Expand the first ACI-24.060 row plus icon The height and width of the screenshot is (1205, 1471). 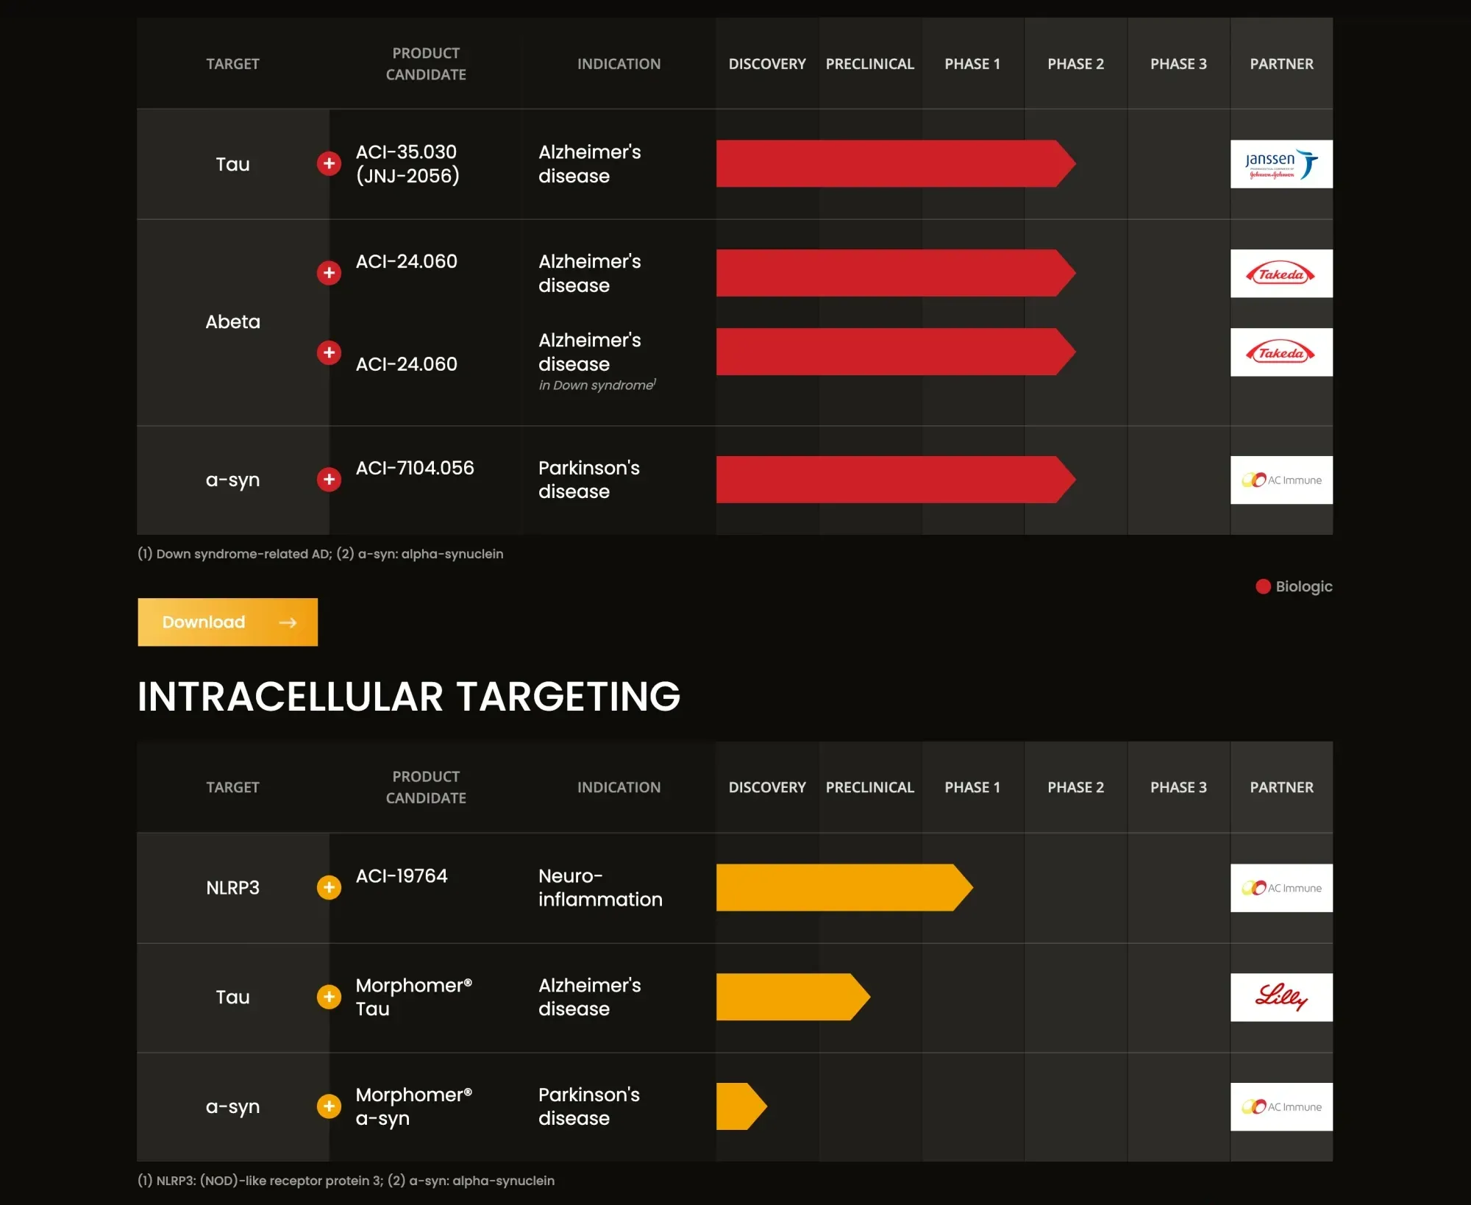[329, 273]
